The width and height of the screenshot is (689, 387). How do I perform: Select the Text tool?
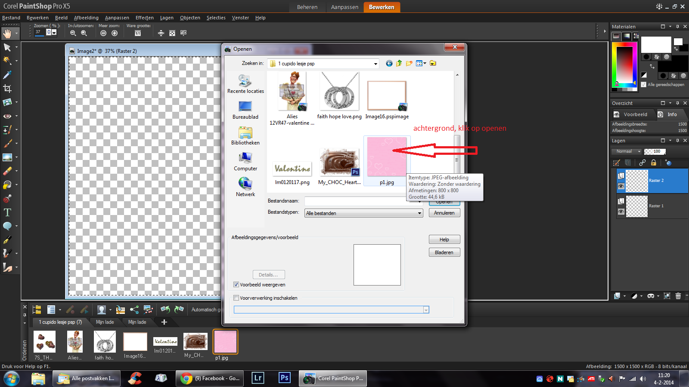7,212
